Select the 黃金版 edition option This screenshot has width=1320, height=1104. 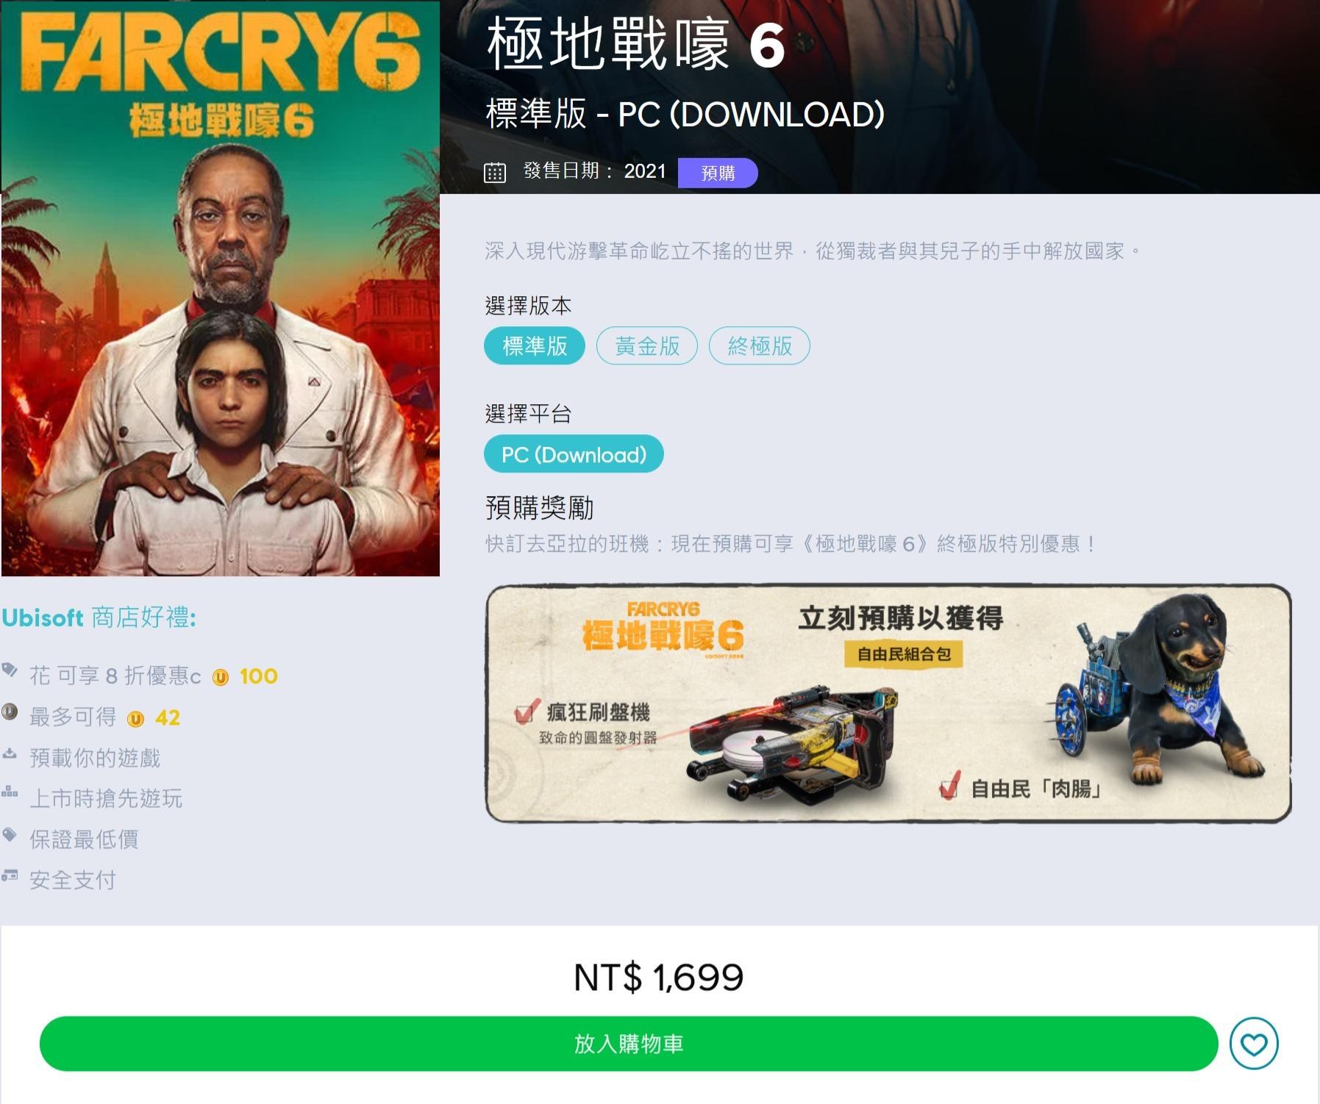pyautogui.click(x=647, y=345)
